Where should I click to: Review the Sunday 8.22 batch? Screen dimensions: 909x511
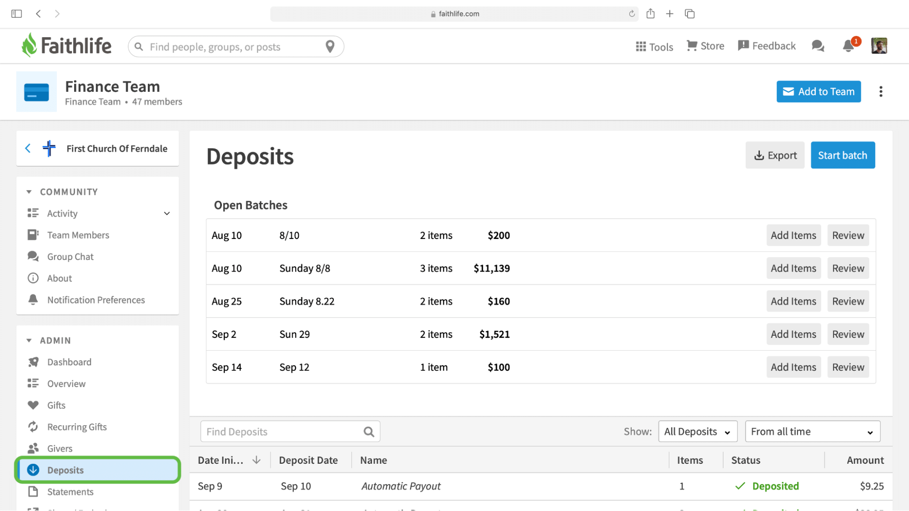[848, 301]
